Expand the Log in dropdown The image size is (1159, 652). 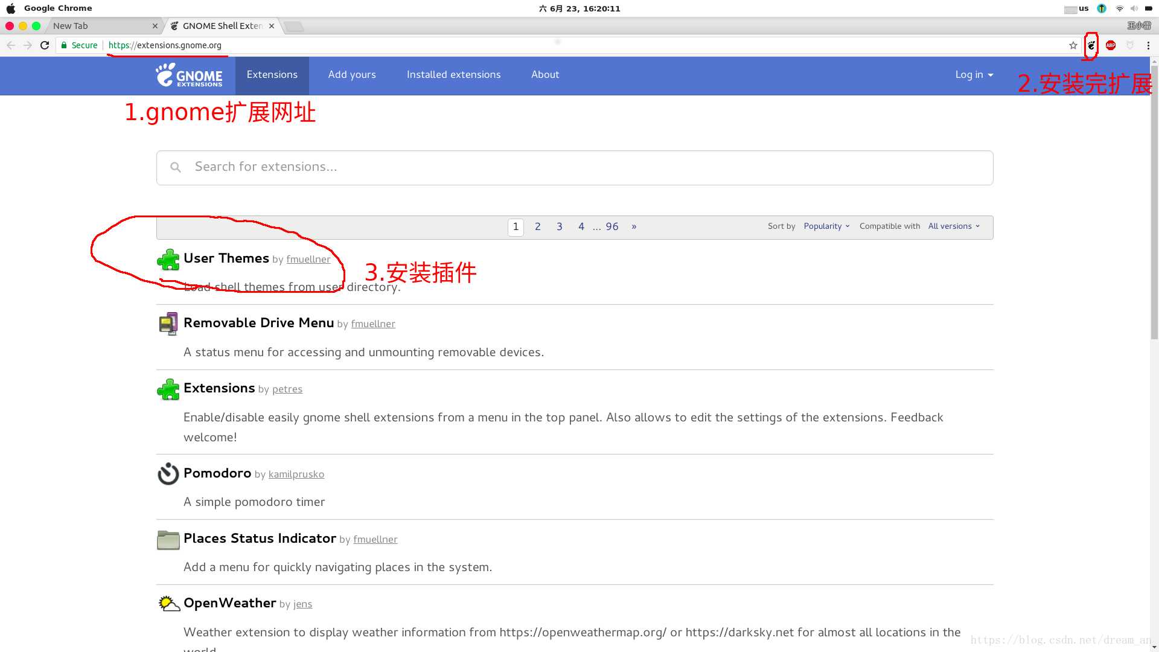point(974,75)
